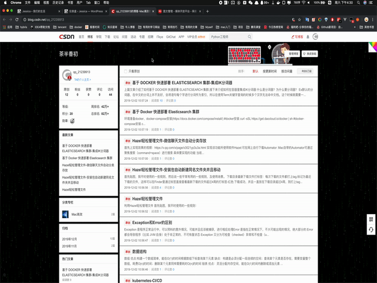Enable the 只看原创 checkbox
This screenshot has width=377, height=283.
(125, 71)
